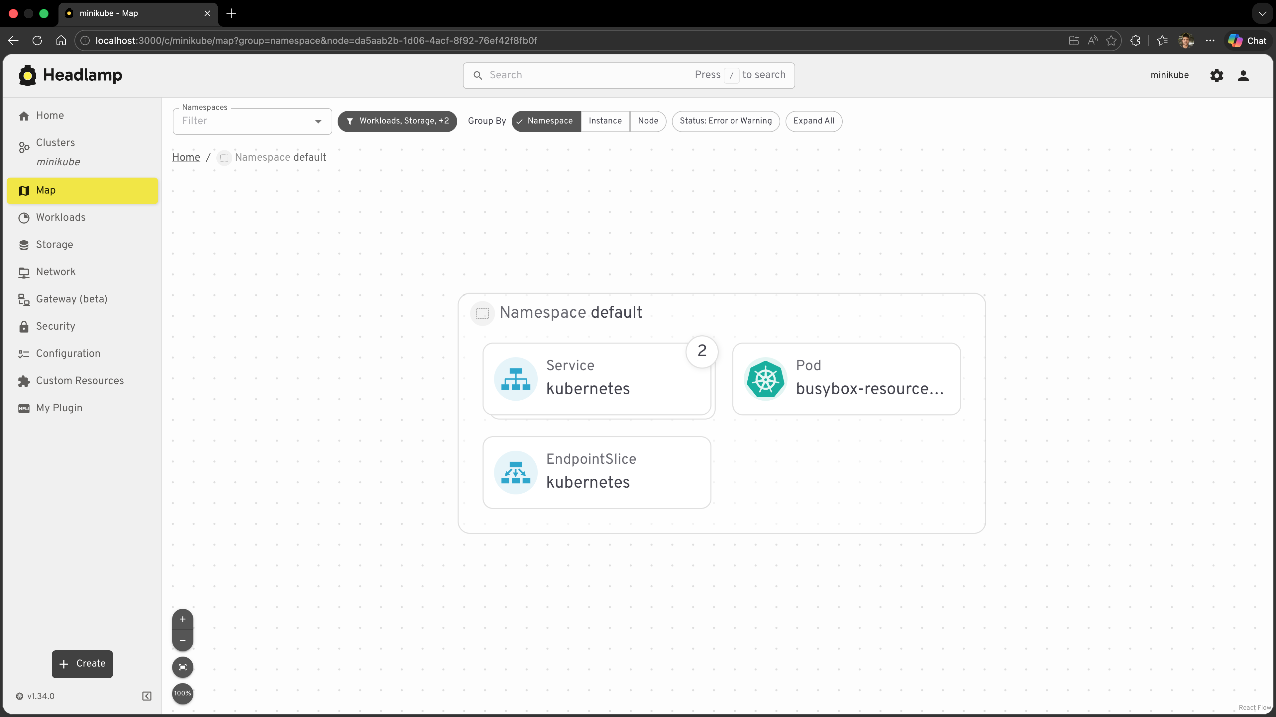Viewport: 1276px width, 717px height.
Task: Click the kubernetes Service node icon
Action: coord(516,378)
